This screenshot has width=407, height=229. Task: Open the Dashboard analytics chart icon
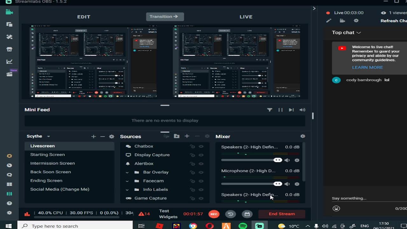(x=9, y=62)
